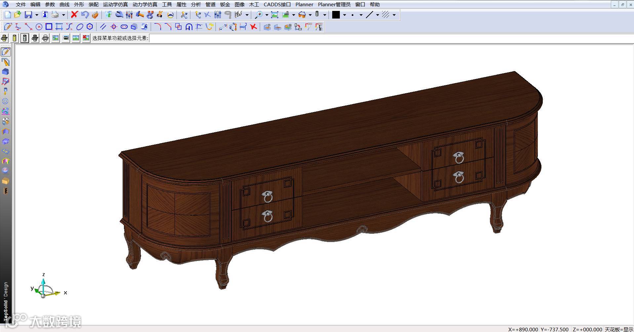Click the zoom magnifier icon

point(258,15)
